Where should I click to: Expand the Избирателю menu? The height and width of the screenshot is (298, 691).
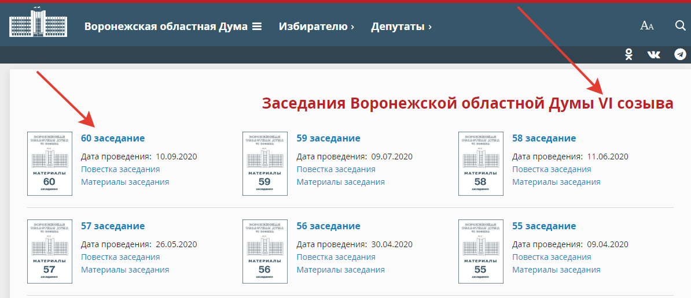pos(317,27)
